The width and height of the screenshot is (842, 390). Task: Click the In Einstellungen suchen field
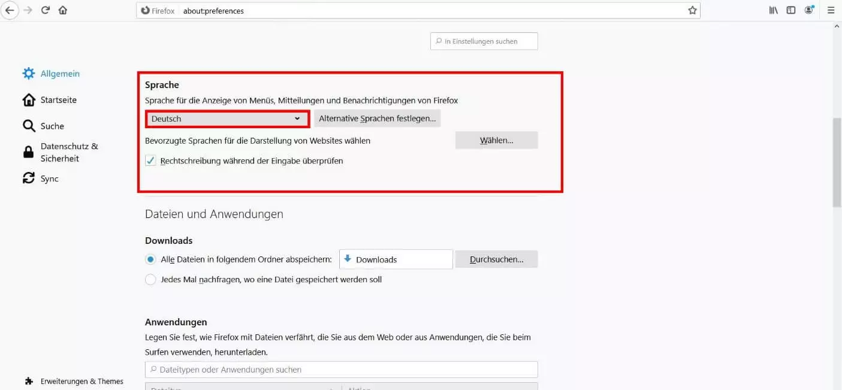pos(484,41)
